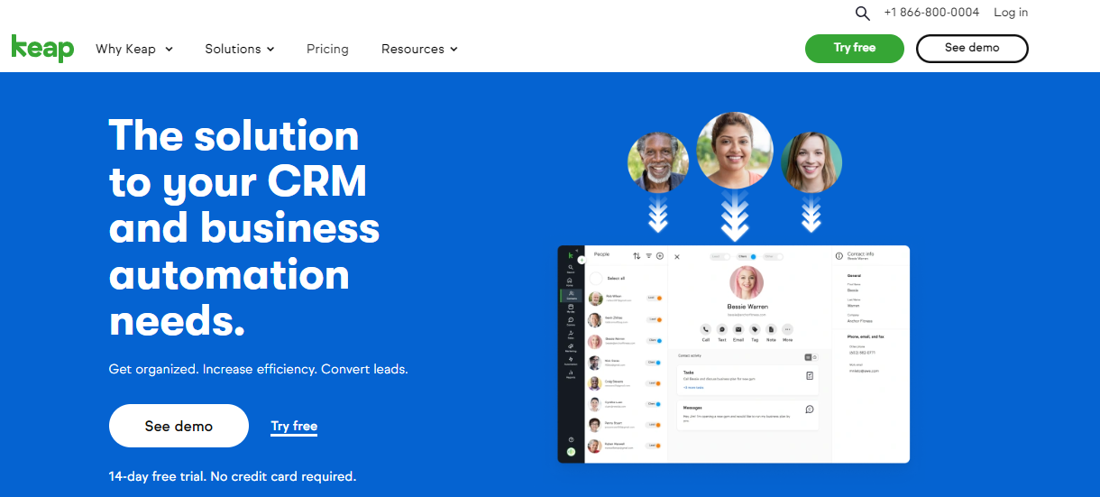
Task: Click the woman's circular photo in center
Action: click(735, 151)
